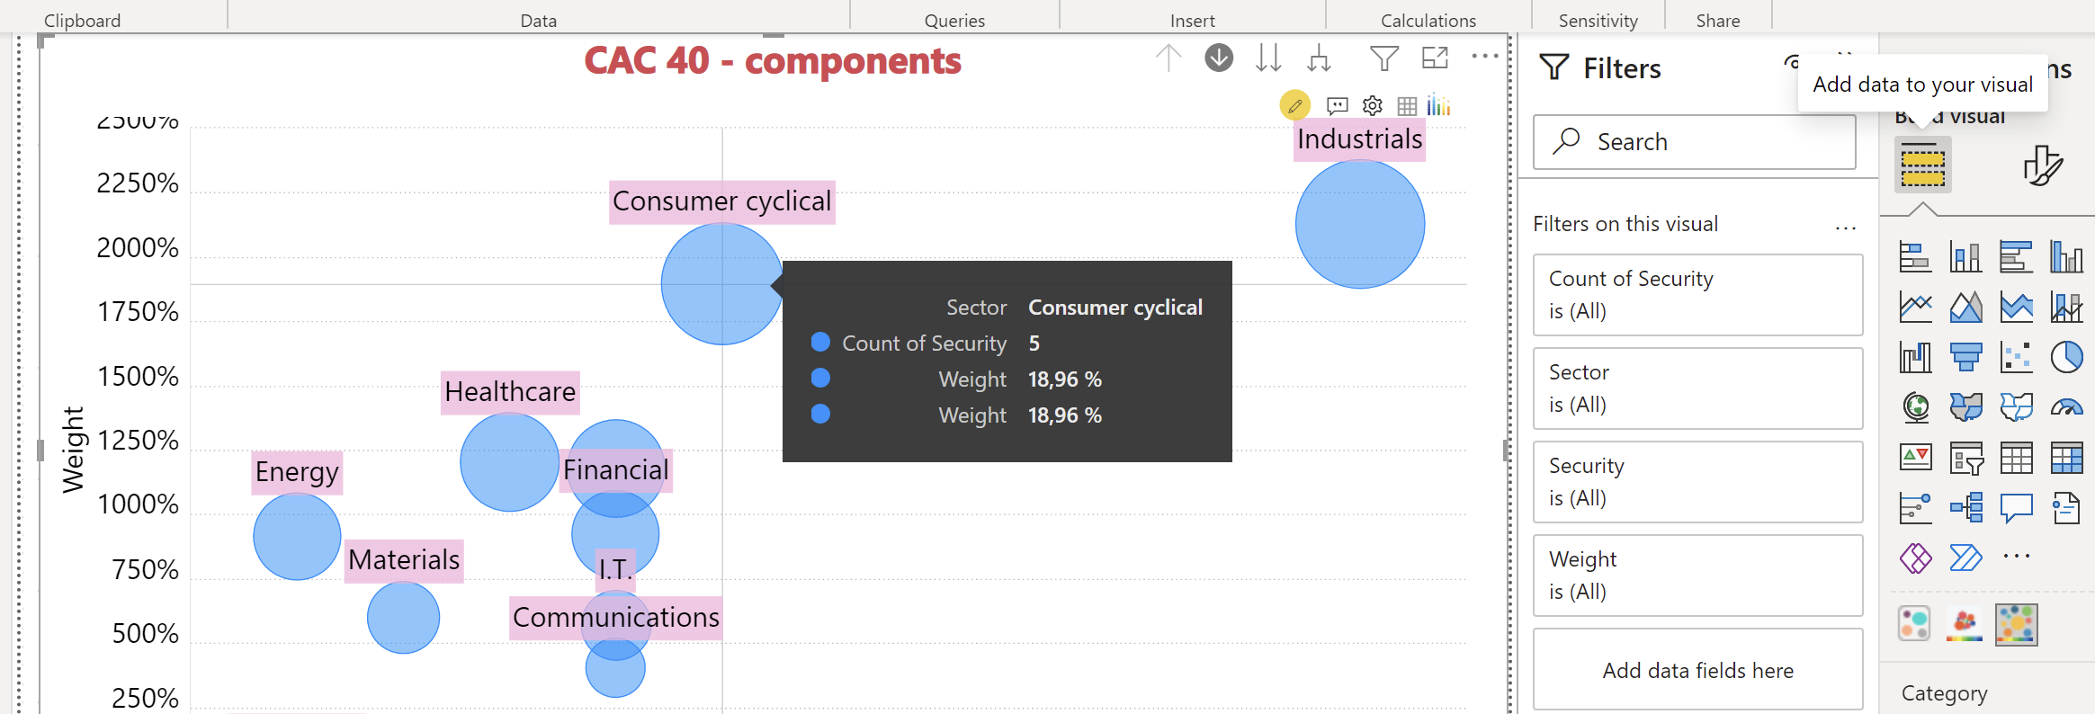Insert the shape map visual
This screenshot has width=2095, height=714.
2016,407
